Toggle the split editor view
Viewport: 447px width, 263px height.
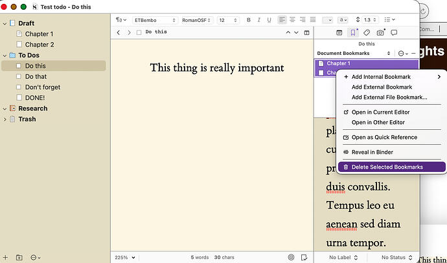pyautogui.click(x=306, y=33)
